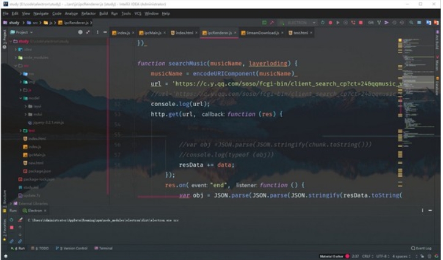Collapse the study root folder

pyautogui.click(x=11, y=42)
